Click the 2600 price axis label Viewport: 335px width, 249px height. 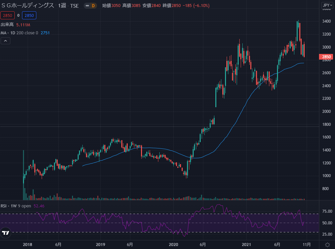326,73
